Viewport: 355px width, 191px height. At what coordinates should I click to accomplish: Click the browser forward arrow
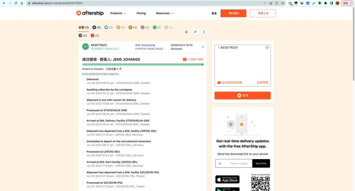(x=10, y=3)
